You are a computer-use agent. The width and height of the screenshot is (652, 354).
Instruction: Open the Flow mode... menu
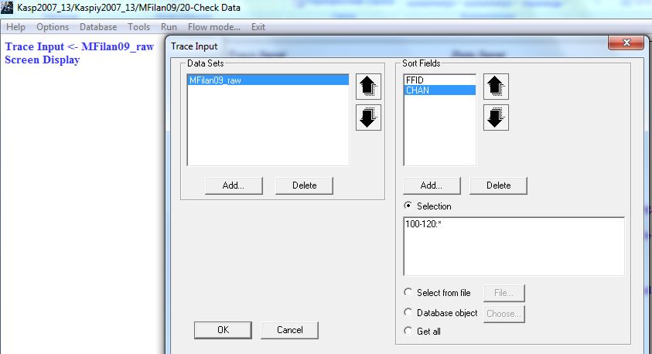coord(213,27)
